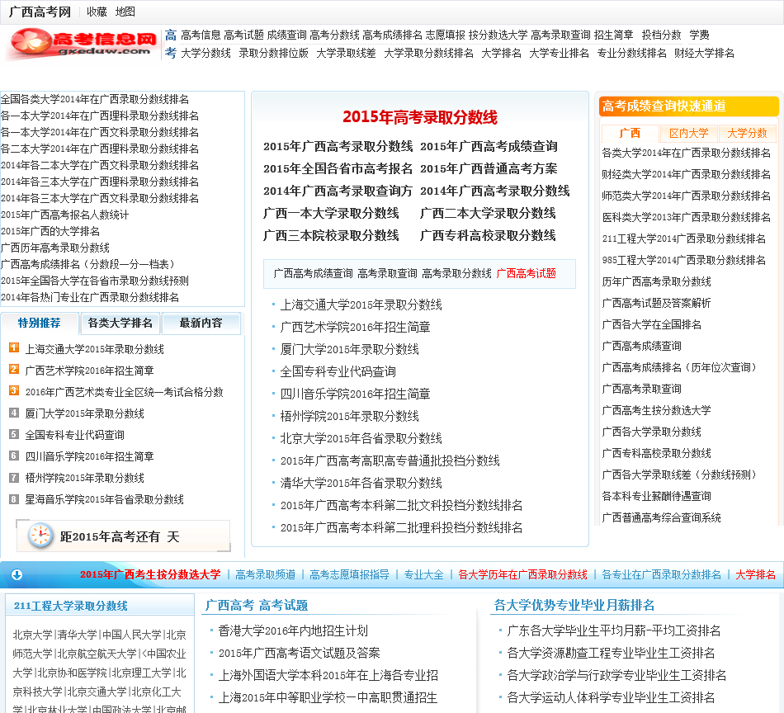The width and height of the screenshot is (784, 713).
Task: Click rank badge 2 beside 广西艺术学院2016年招生简章
Action: (x=14, y=369)
